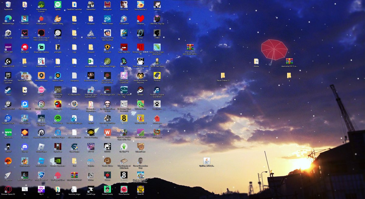365x199 pixels.
Task: Select the Two Point Campus icon
Action: point(25,76)
